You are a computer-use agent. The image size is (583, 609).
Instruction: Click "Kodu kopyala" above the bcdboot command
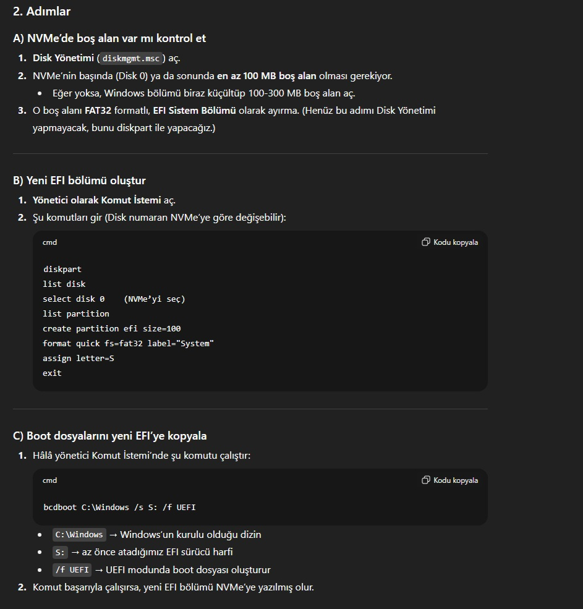[x=455, y=480]
